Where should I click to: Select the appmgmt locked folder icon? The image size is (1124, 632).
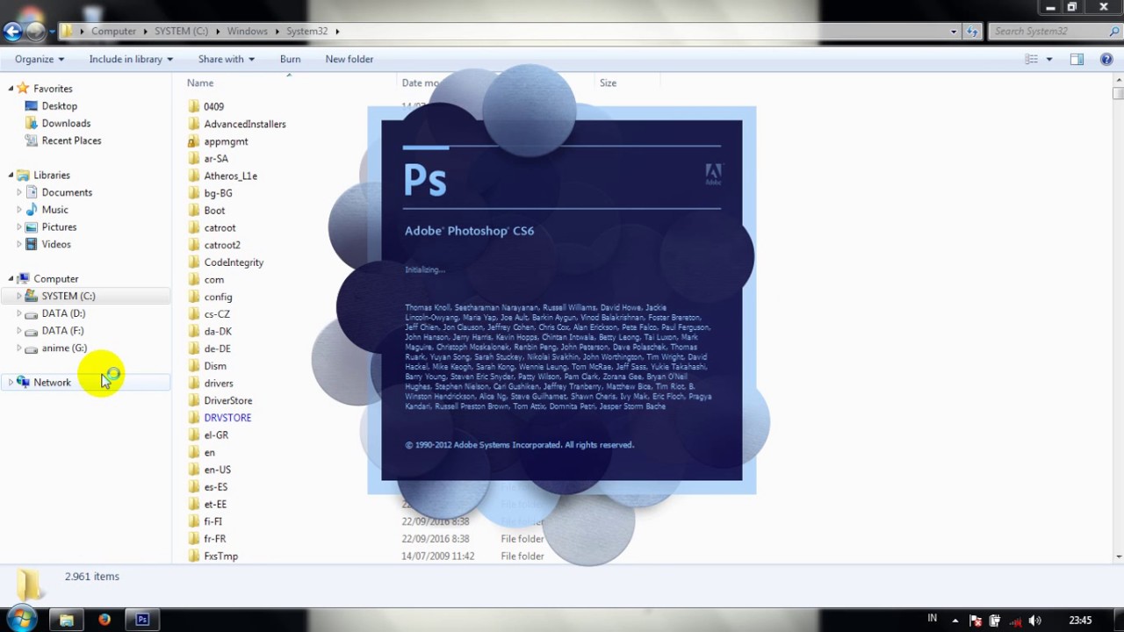(194, 141)
